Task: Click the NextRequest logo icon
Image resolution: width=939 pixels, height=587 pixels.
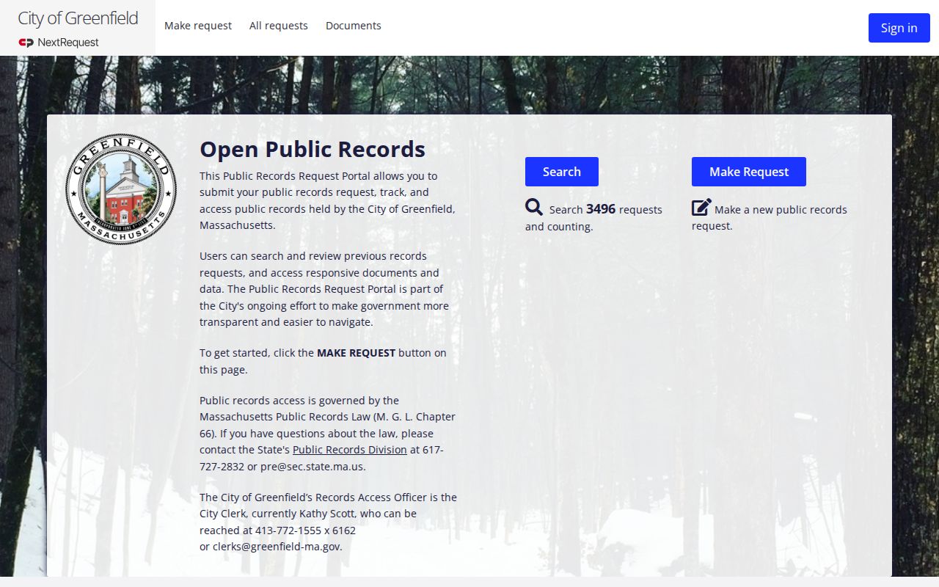Action: [26, 43]
